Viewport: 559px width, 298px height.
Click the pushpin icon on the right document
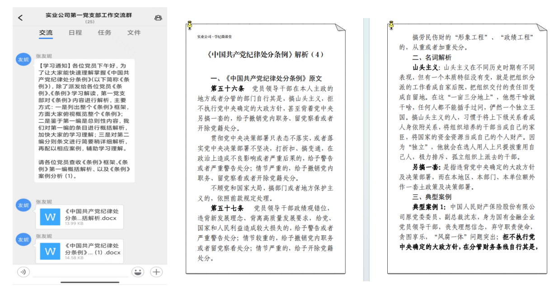click(391, 26)
